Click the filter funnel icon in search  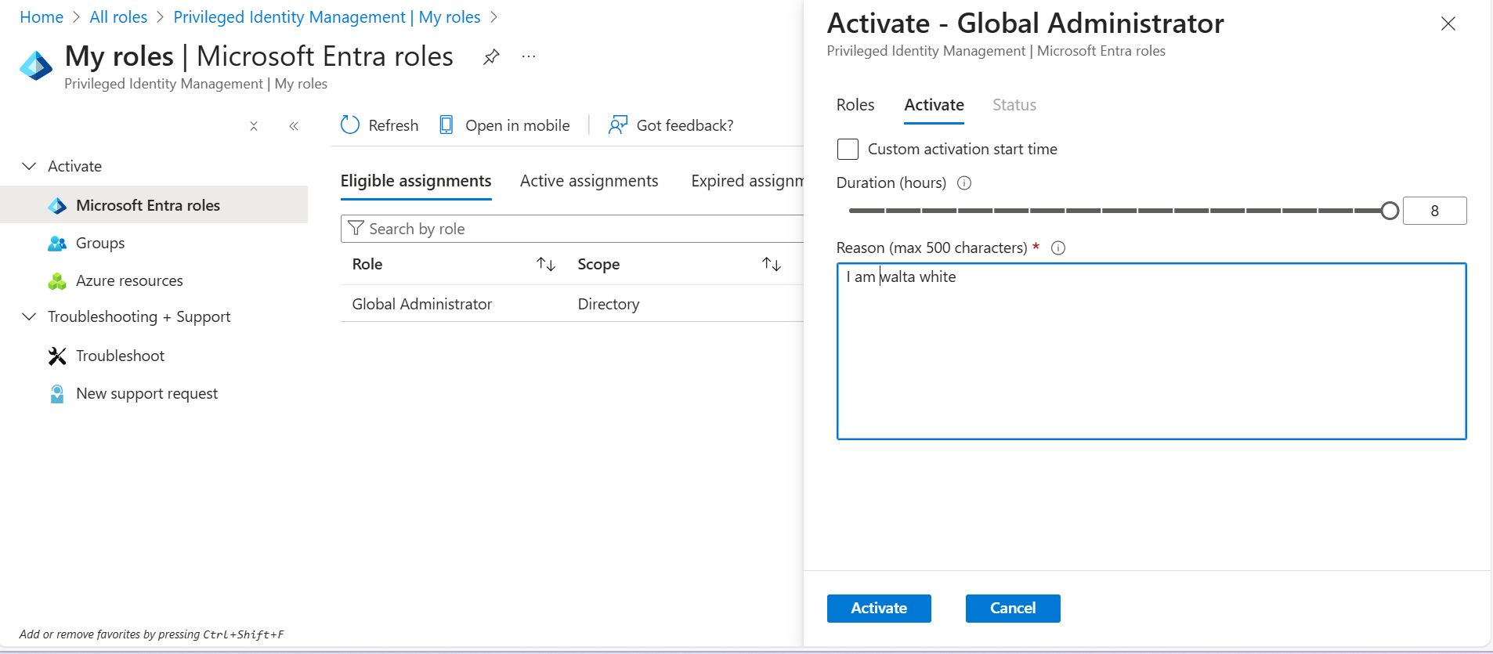(x=356, y=228)
